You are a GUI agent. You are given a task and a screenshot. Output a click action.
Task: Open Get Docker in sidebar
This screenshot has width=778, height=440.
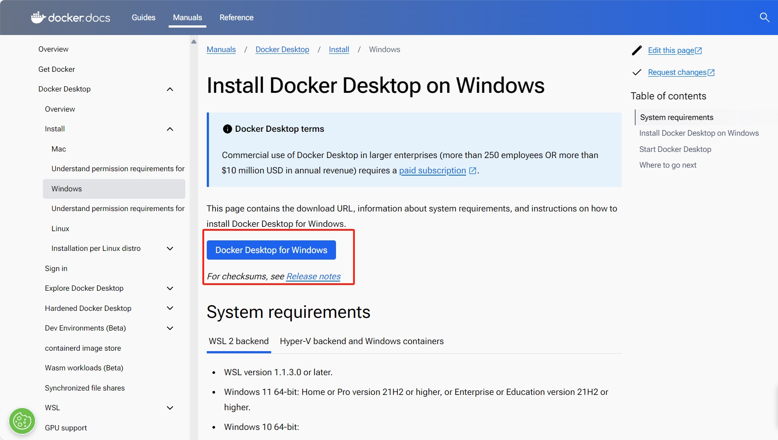[x=57, y=69]
